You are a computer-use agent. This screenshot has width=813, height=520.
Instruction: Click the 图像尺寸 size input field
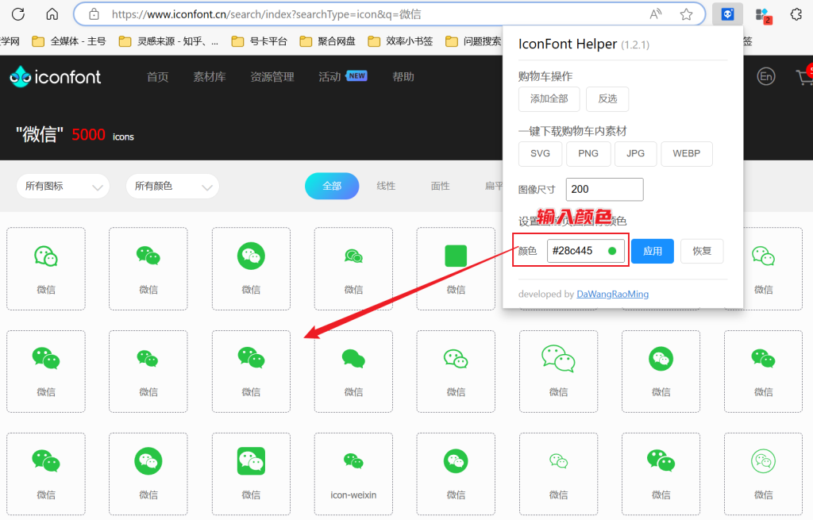tap(604, 189)
